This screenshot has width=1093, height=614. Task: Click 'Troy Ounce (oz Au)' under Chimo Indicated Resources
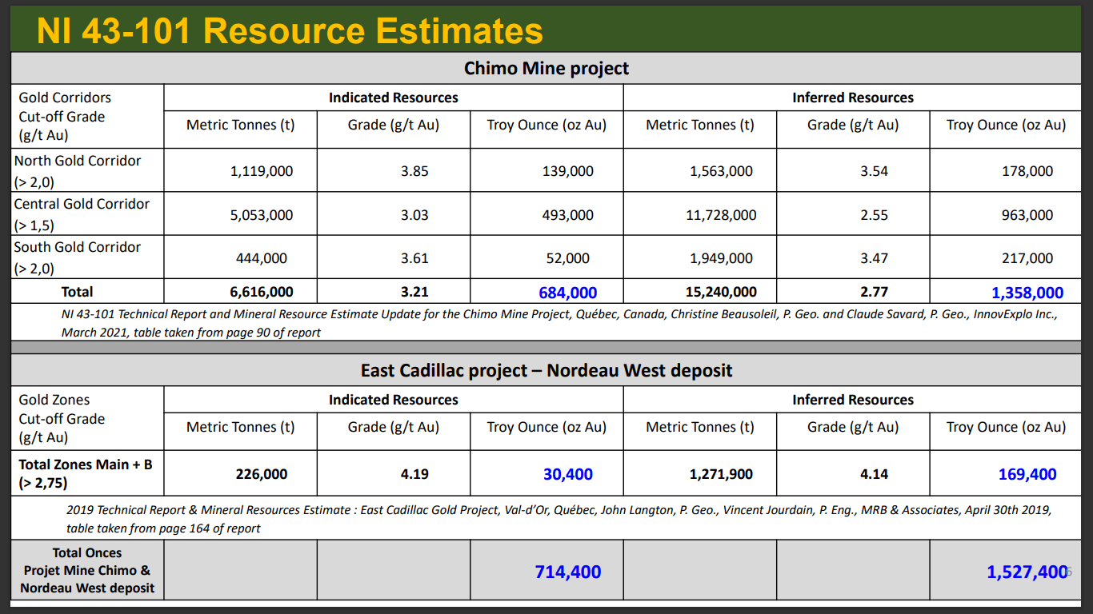[546, 125]
